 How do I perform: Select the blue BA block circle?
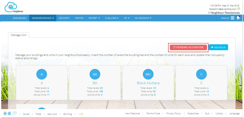[x=95, y=74]
